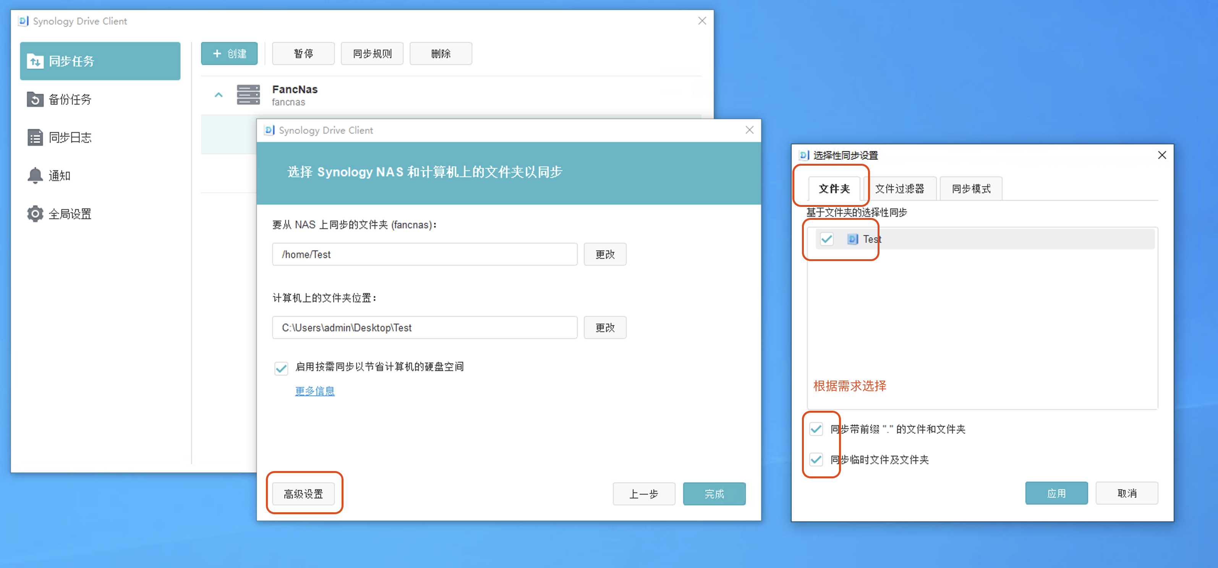The width and height of the screenshot is (1218, 568).
Task: Open 同步规则 in the main window
Action: click(372, 53)
